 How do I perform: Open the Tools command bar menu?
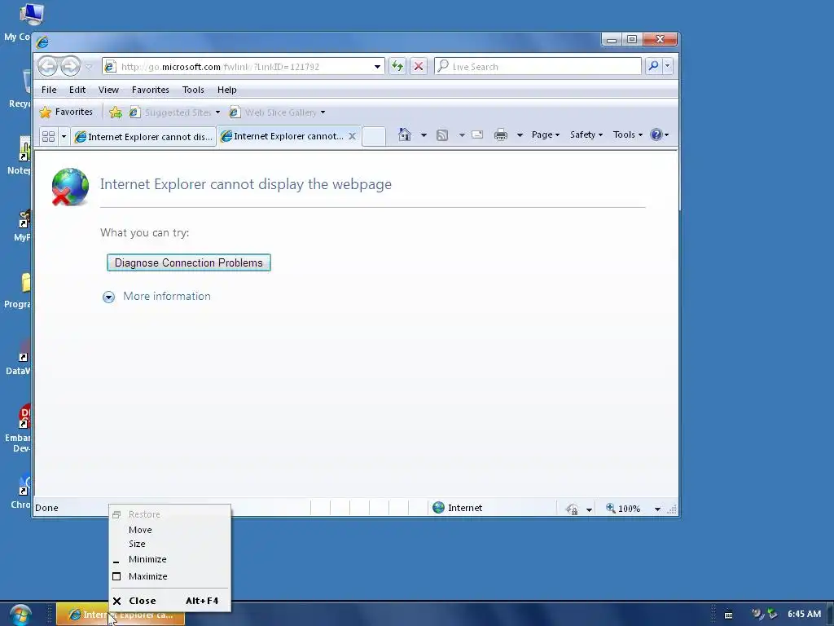(x=628, y=134)
